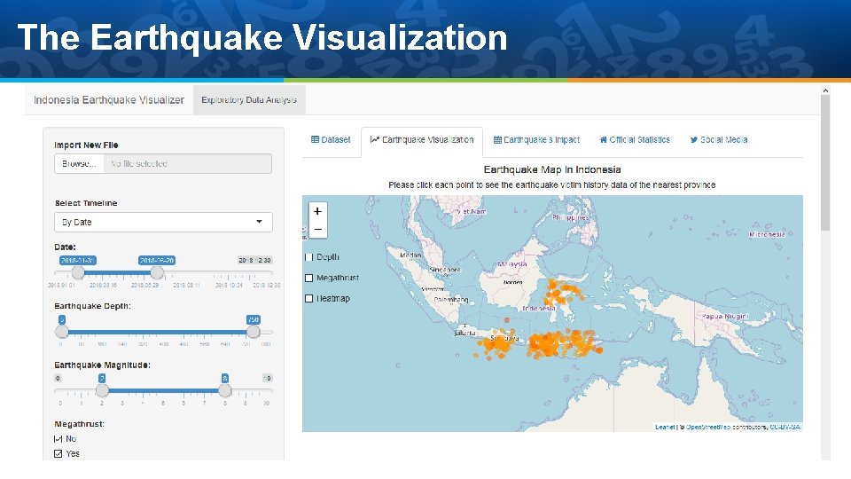Click the minimum Earthquake Depth slider handle
This screenshot has height=479, width=851.
tap(62, 331)
